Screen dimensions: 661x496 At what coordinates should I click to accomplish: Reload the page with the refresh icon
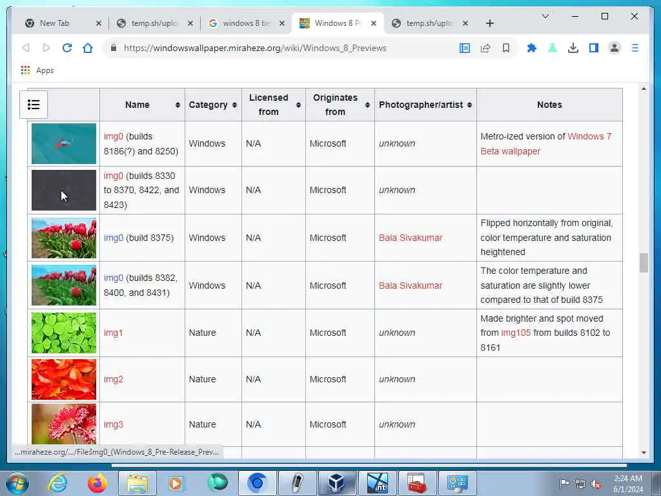(x=67, y=48)
